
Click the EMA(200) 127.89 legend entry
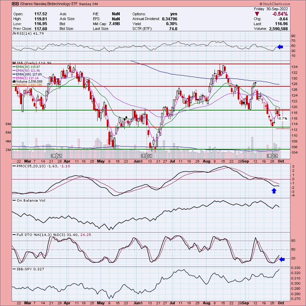pos(27,74)
